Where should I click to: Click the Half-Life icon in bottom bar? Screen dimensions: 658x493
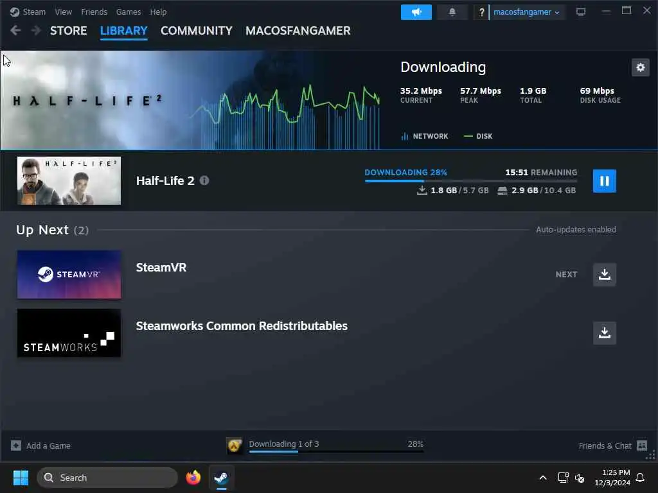(235, 445)
